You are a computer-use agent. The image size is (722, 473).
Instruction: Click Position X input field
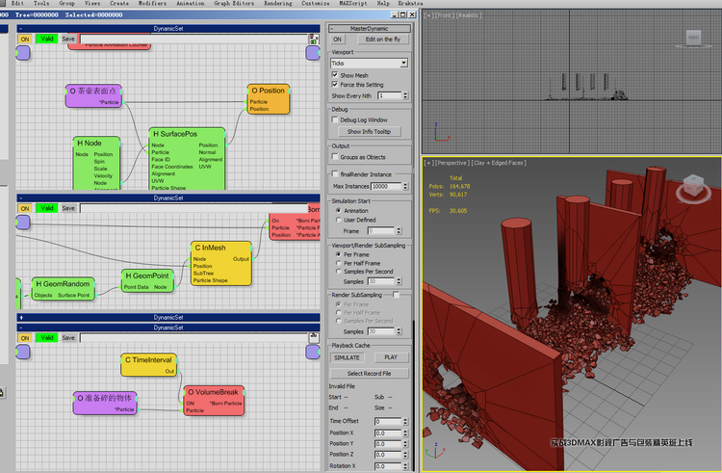(388, 433)
